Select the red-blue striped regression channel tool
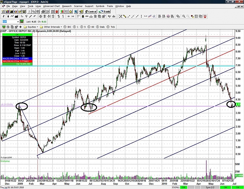 pyautogui.click(x=150, y=16)
